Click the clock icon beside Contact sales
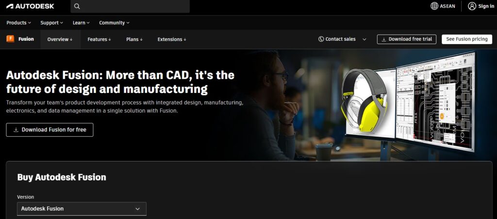The width and height of the screenshot is (497, 219). coord(321,39)
